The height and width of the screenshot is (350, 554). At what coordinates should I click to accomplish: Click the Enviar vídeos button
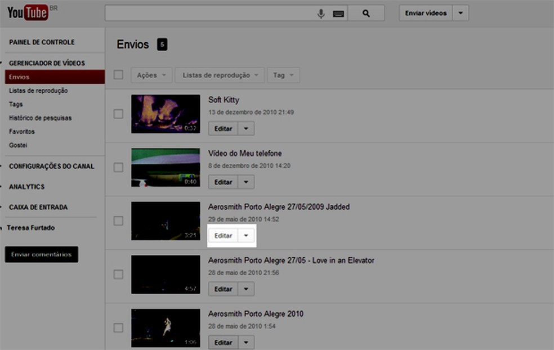[x=426, y=13]
